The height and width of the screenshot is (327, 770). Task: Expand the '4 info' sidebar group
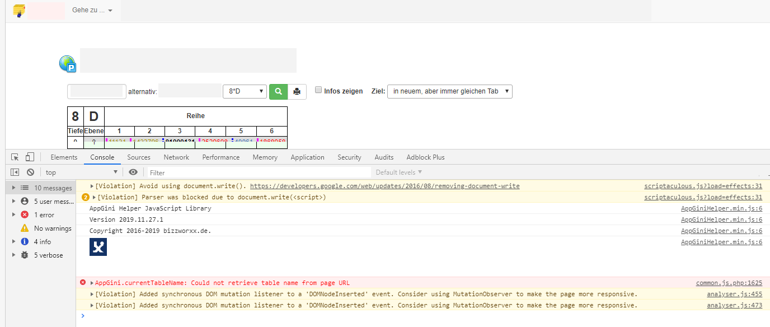point(13,242)
